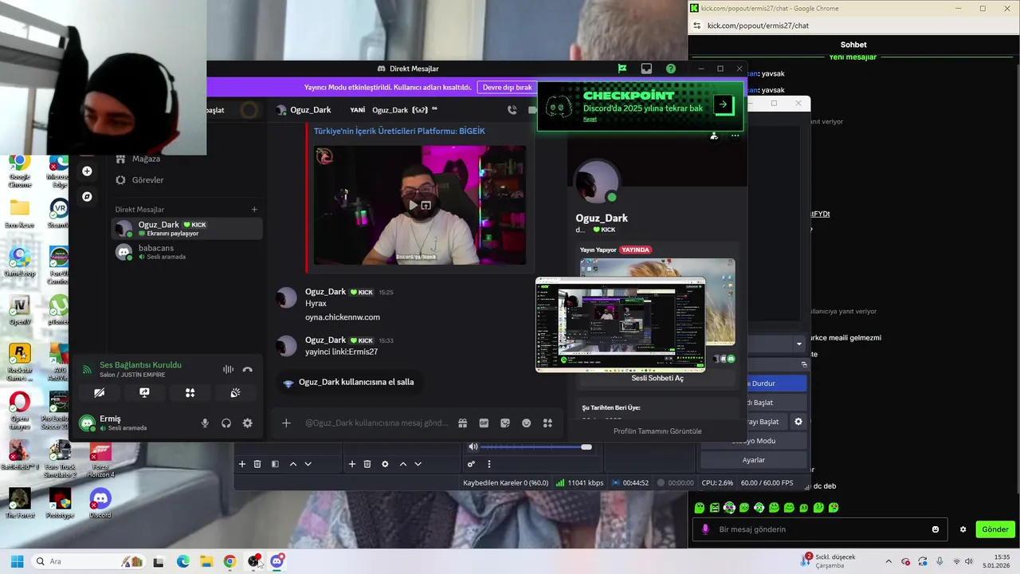The image size is (1020, 574).
Task: Open Discord help question mark icon
Action: [671, 69]
